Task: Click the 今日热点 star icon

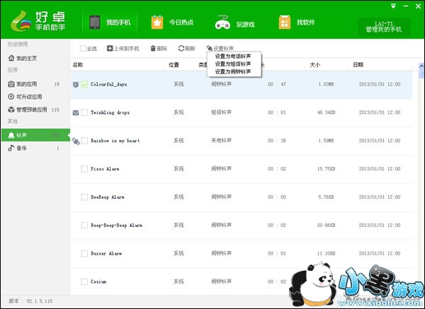Action: 157,23
